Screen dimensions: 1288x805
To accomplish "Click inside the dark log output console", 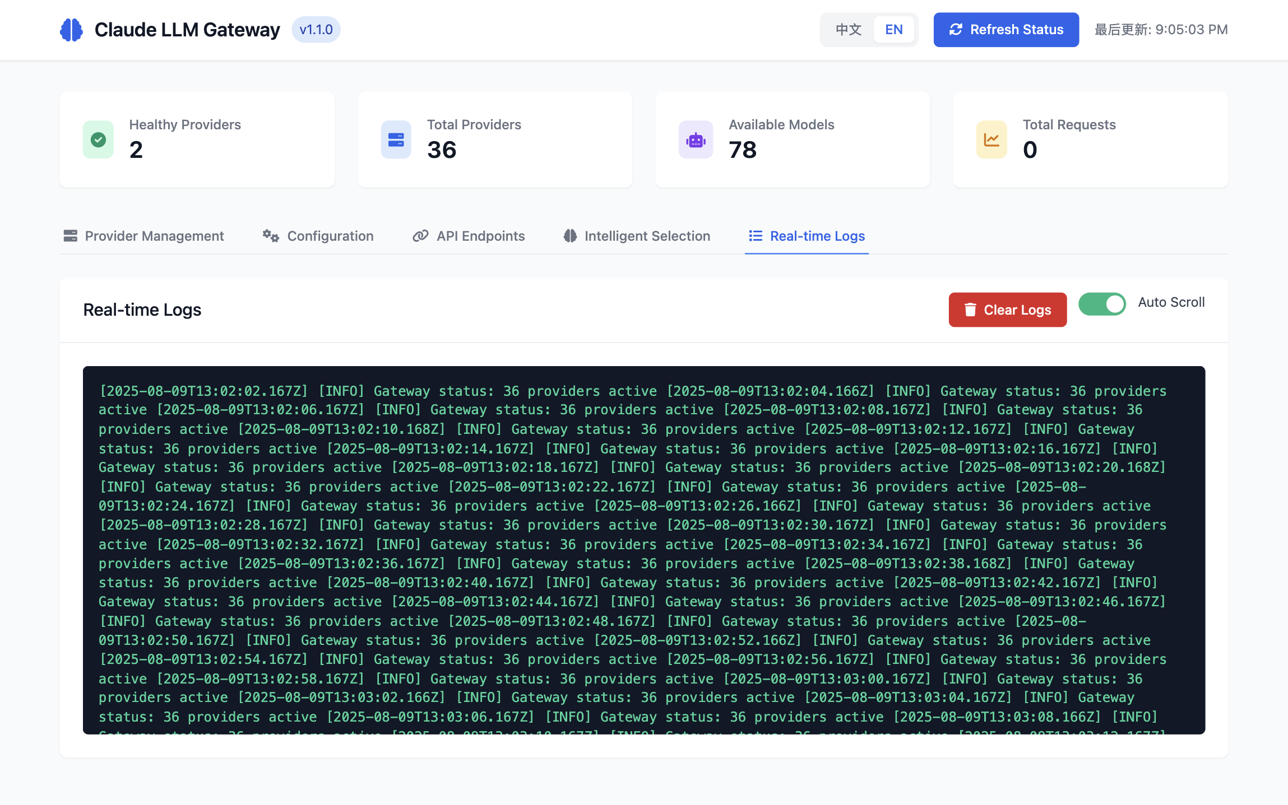I will tap(643, 550).
